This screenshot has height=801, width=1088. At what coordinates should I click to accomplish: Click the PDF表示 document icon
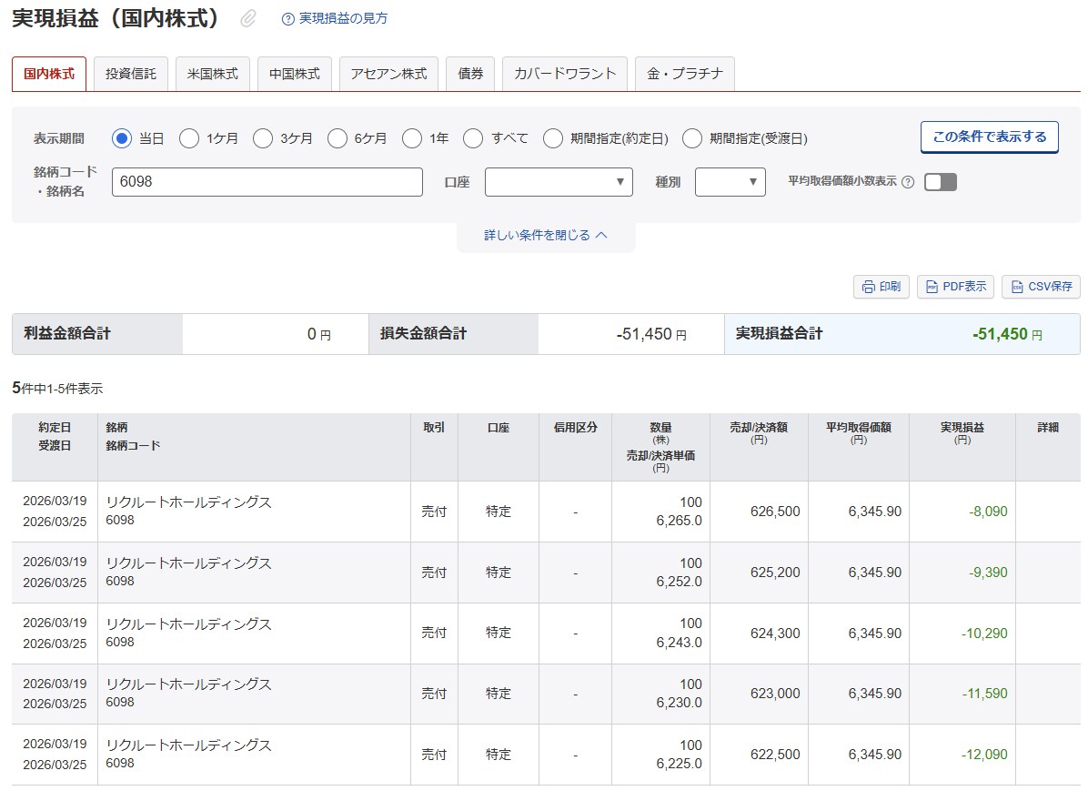pyautogui.click(x=932, y=287)
